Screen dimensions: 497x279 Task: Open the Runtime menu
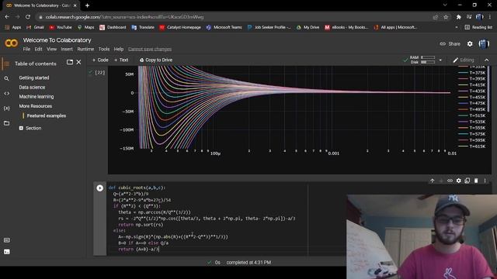coord(85,50)
